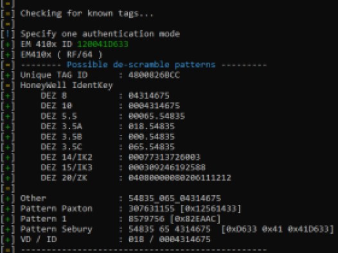Click Paxton hex value [0x12561433]
The width and height of the screenshot is (338, 253).
[211, 209]
